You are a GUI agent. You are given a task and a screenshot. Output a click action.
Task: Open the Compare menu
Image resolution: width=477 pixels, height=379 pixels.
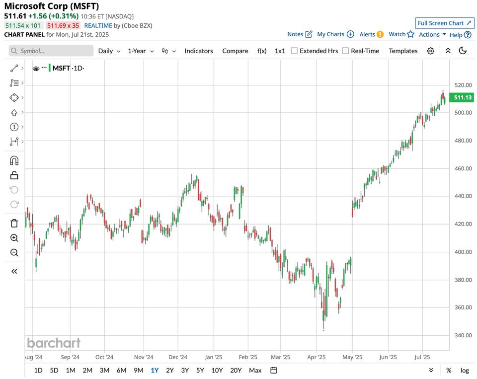pyautogui.click(x=235, y=51)
